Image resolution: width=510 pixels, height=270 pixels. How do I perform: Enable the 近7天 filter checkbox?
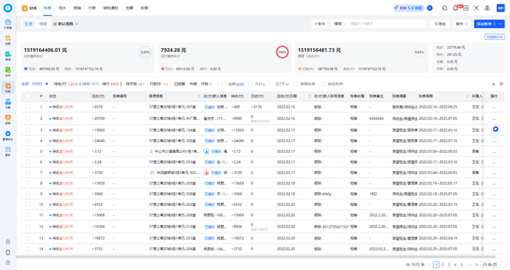click(271, 84)
